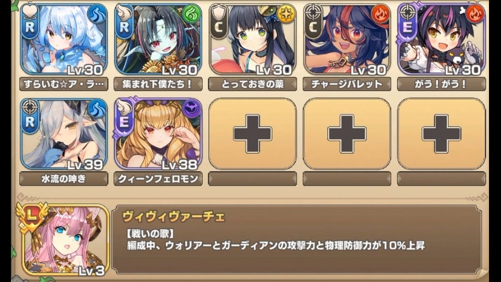This screenshot has height=282, width=501.
Task: Tap the water element icon on 水流の呻き card
Action: click(x=97, y=109)
